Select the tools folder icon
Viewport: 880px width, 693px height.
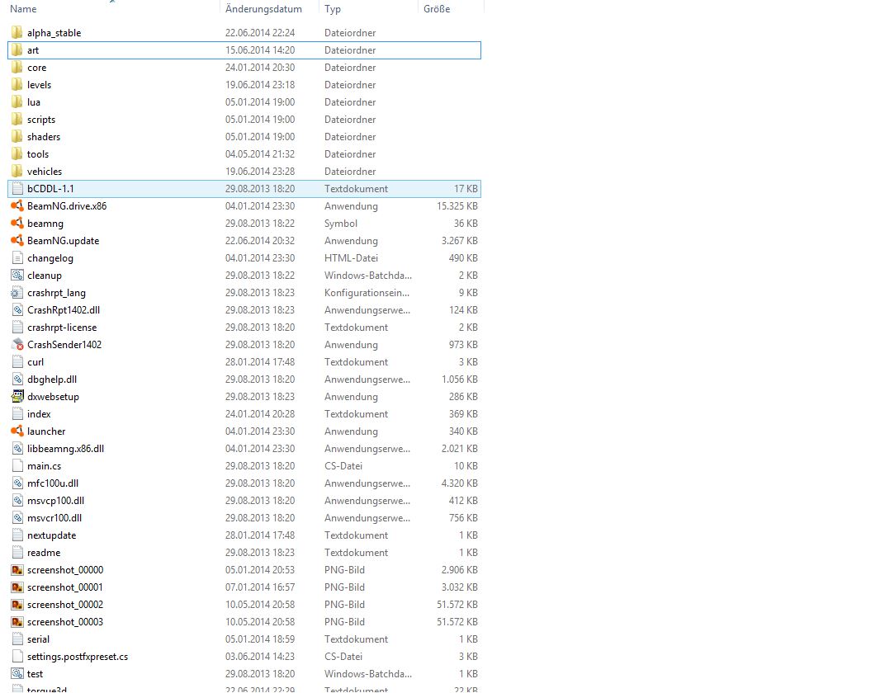point(17,154)
